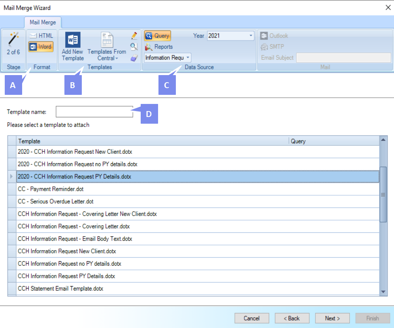Click the Next > button

[332, 318]
